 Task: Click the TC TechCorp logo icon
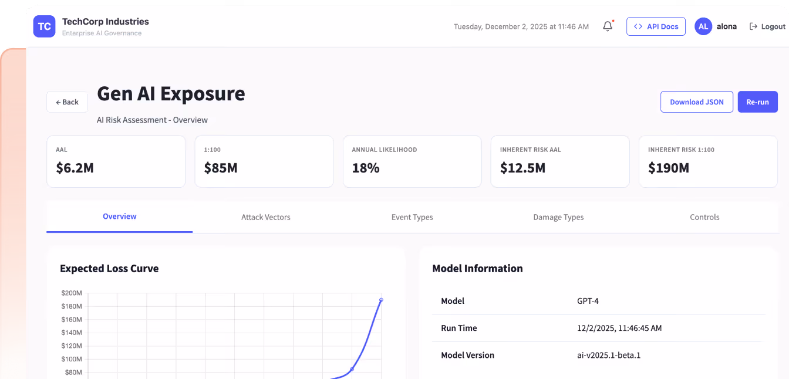(x=44, y=26)
